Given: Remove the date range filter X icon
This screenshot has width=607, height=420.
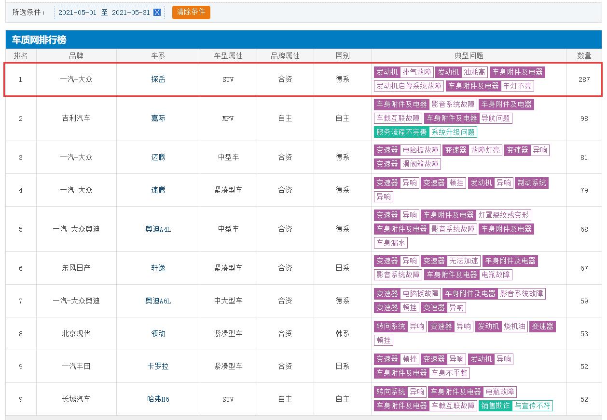Looking at the screenshot, I should [x=157, y=13].
